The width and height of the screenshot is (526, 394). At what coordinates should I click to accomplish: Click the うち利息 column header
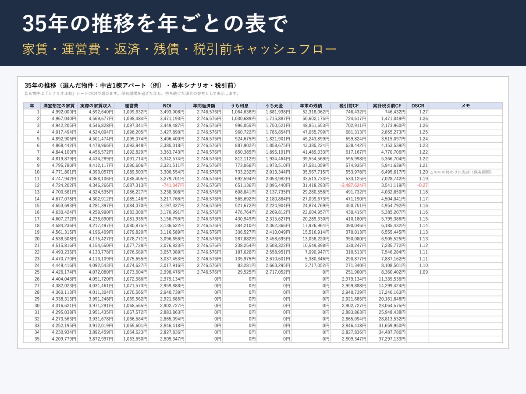[239, 106]
